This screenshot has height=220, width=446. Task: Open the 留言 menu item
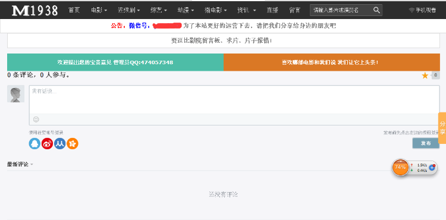[x=295, y=10]
